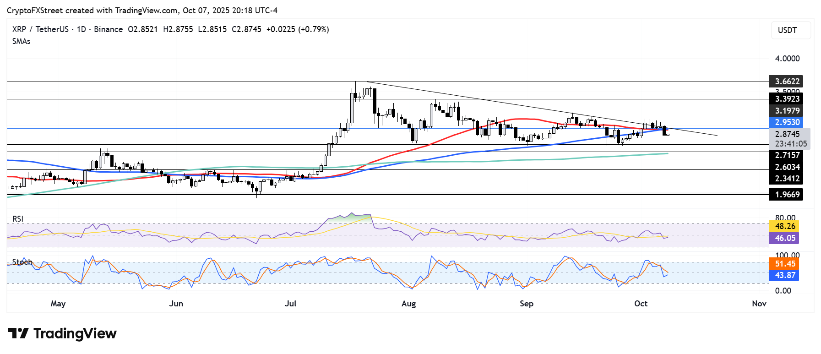Click the TradingView logo icon
The height and width of the screenshot is (354, 821).
click(18, 333)
